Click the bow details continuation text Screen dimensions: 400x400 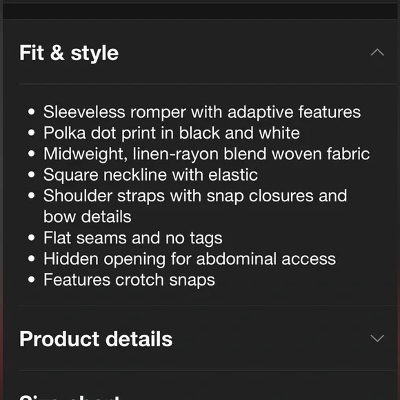click(x=88, y=217)
